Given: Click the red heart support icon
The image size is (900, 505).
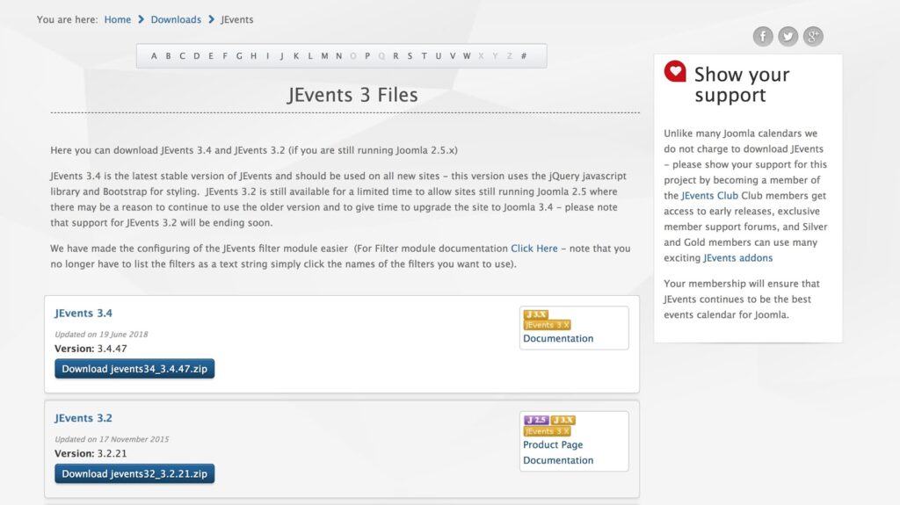Looking at the screenshot, I should point(675,72).
